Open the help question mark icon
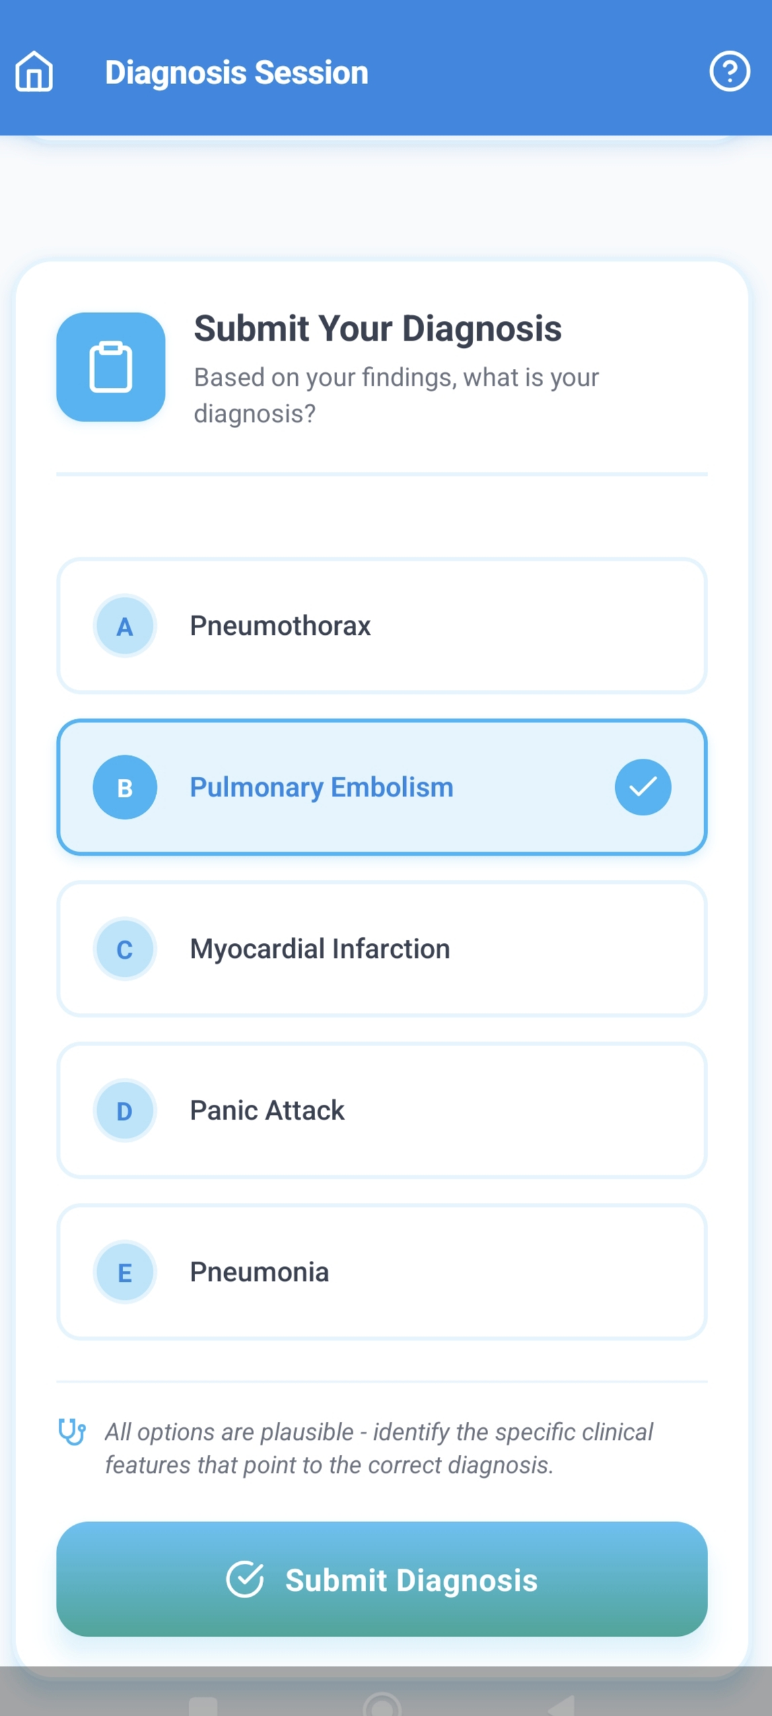Image resolution: width=772 pixels, height=1716 pixels. click(730, 71)
